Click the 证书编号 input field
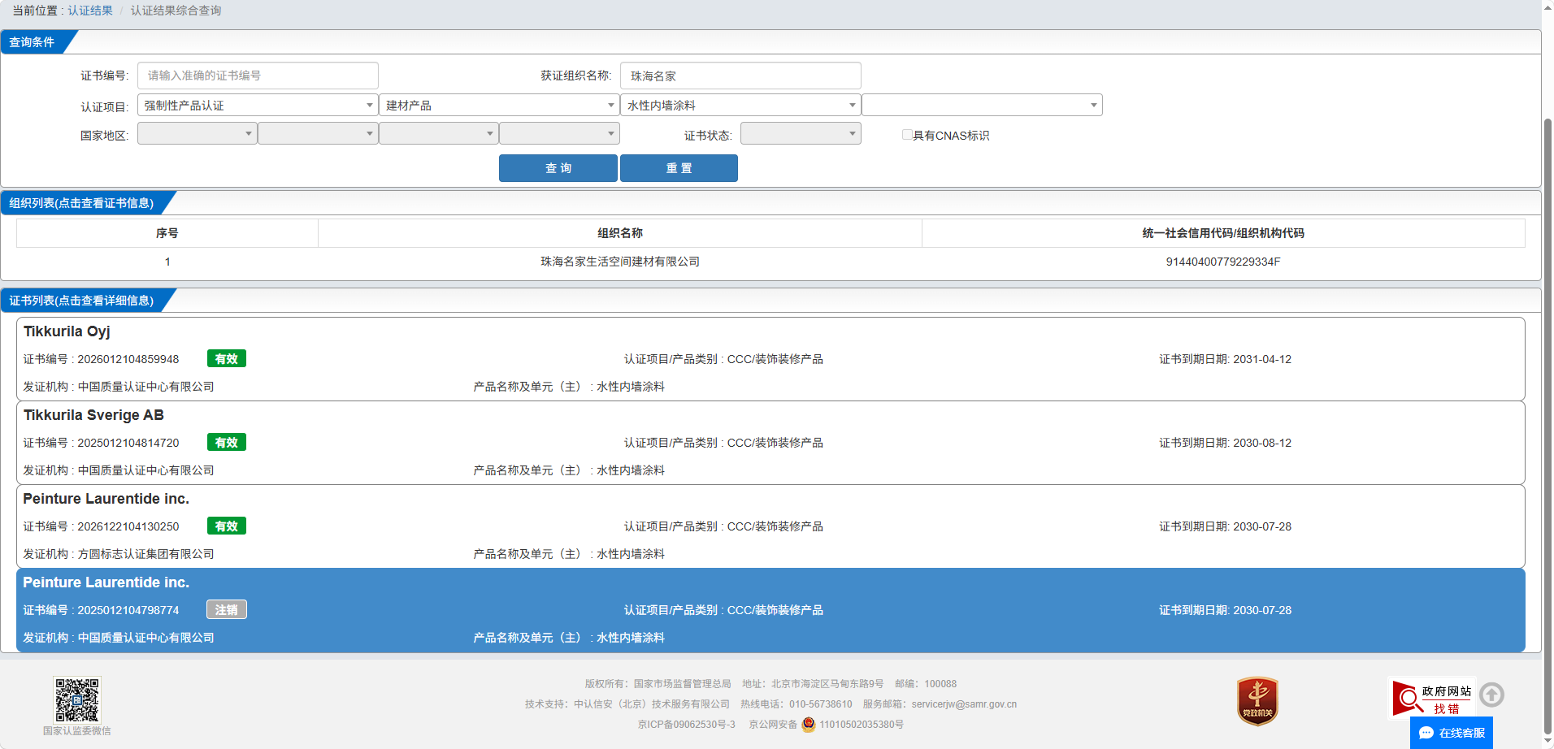Image resolution: width=1554 pixels, height=749 pixels. click(258, 76)
